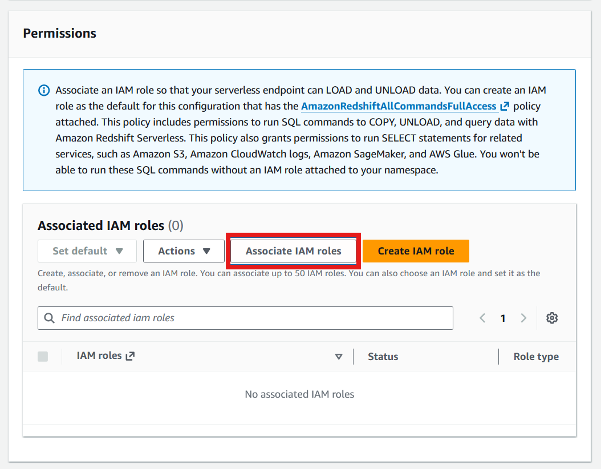Toggle the select-all IAM roles checkbox
This screenshot has height=469, width=601.
point(43,356)
